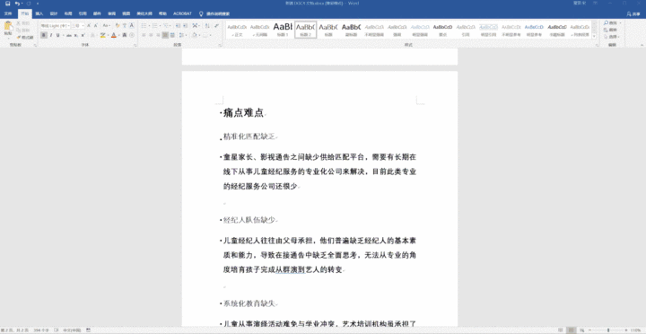646x334 pixels.
Task: Open font name combo box
Action: tap(56, 25)
